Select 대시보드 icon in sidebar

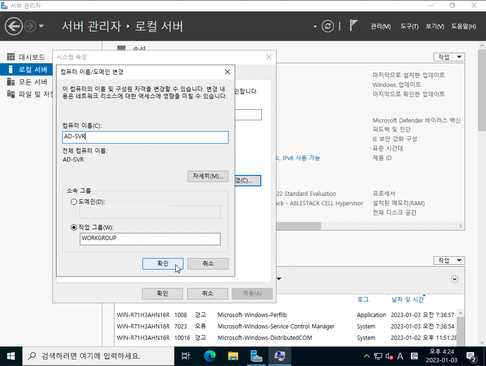[x=11, y=57]
